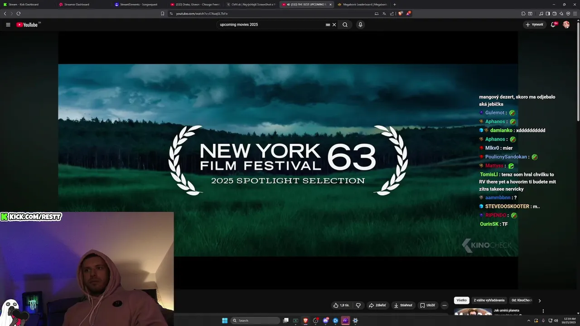Submit search with the magnifier button

click(345, 24)
